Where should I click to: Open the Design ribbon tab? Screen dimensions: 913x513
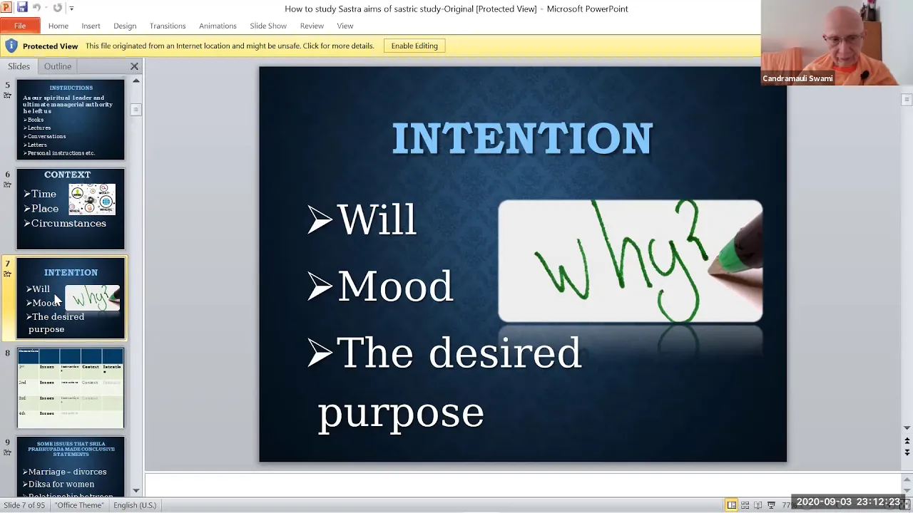(x=125, y=26)
